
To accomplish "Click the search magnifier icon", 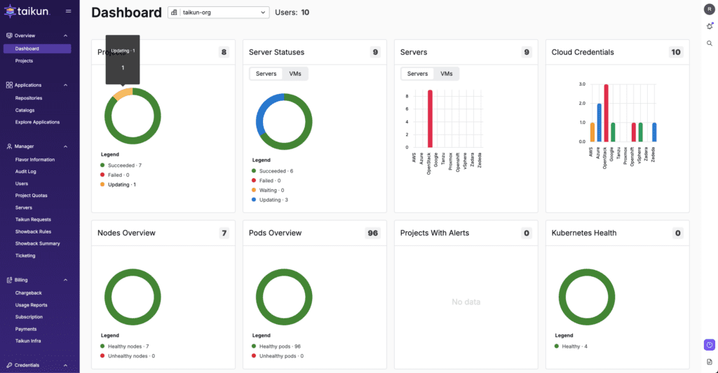I will [x=709, y=43].
